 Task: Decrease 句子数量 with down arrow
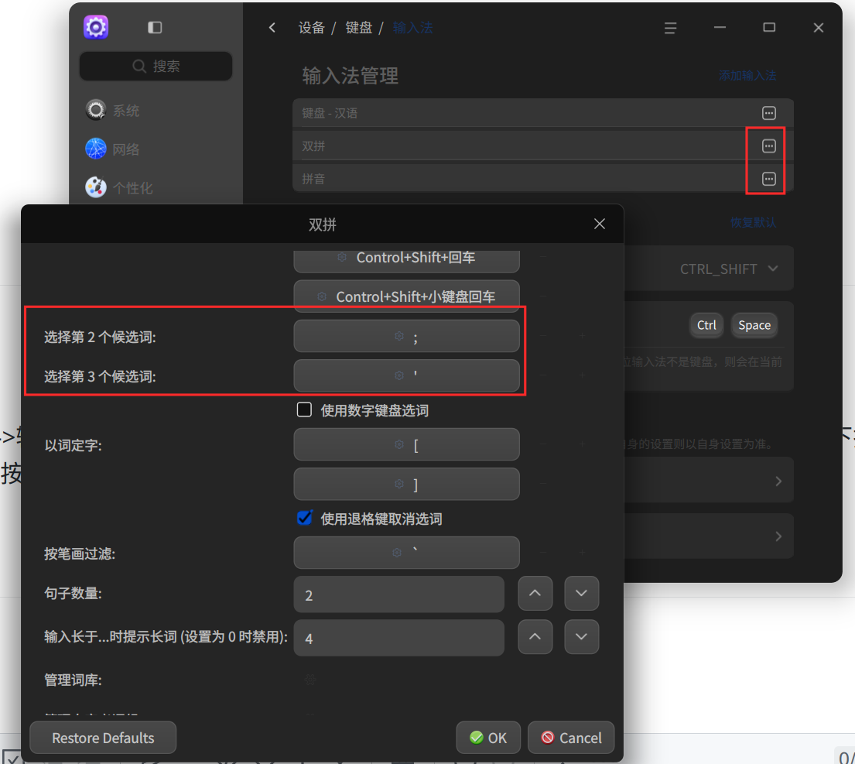[581, 593]
